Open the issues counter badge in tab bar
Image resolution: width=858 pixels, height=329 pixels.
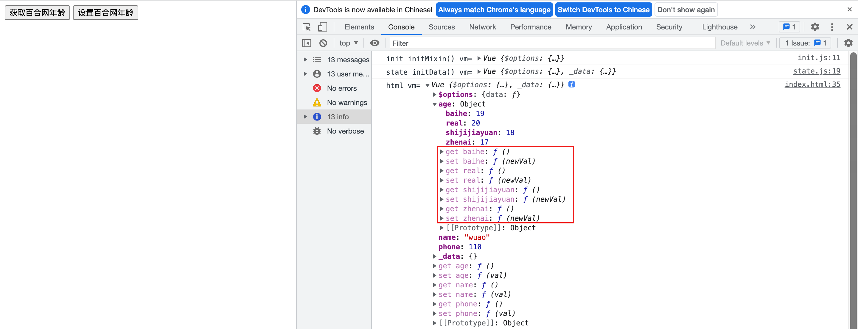coord(789,27)
